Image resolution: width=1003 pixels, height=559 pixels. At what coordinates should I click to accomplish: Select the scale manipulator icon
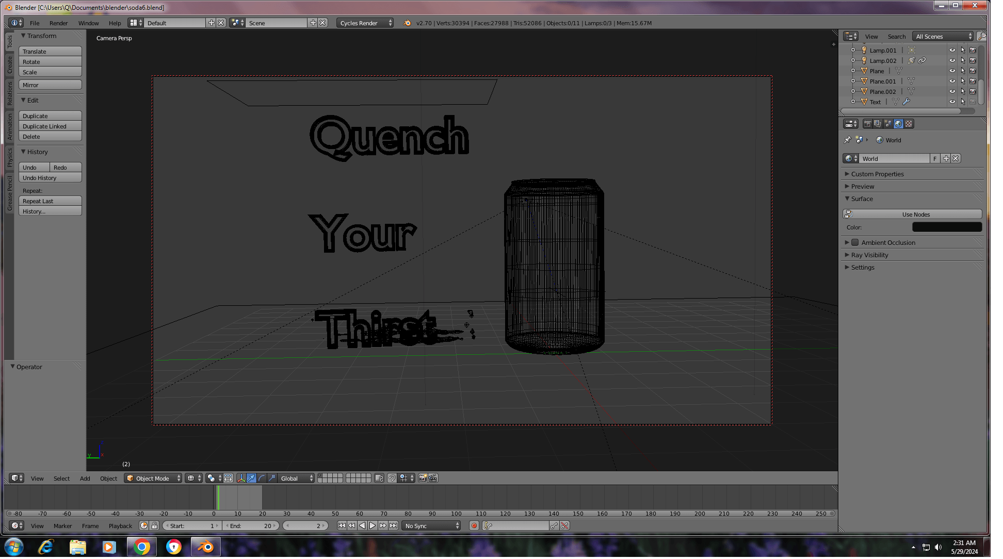(272, 479)
